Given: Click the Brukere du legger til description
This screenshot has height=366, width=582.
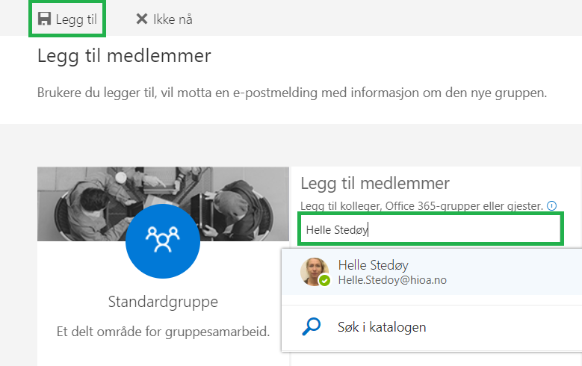Looking at the screenshot, I should tap(292, 93).
